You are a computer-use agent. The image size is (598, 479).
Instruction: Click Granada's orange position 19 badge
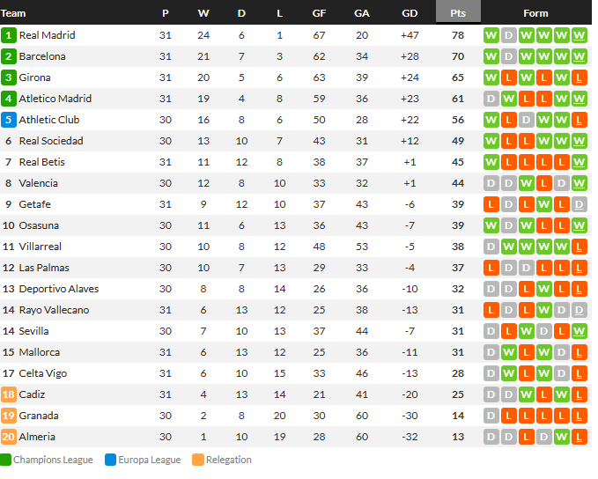click(x=9, y=416)
